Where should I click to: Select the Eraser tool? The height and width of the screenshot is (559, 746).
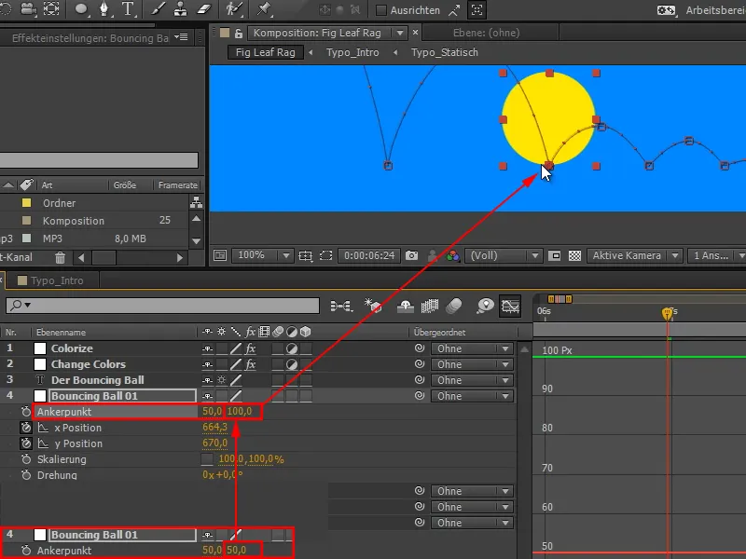203,11
